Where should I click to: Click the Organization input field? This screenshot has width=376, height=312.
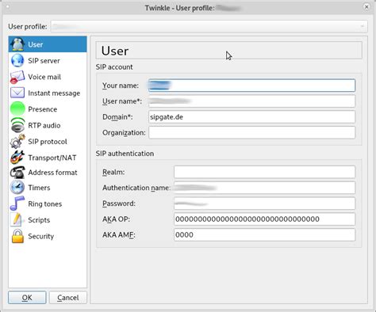pyautogui.click(x=251, y=132)
